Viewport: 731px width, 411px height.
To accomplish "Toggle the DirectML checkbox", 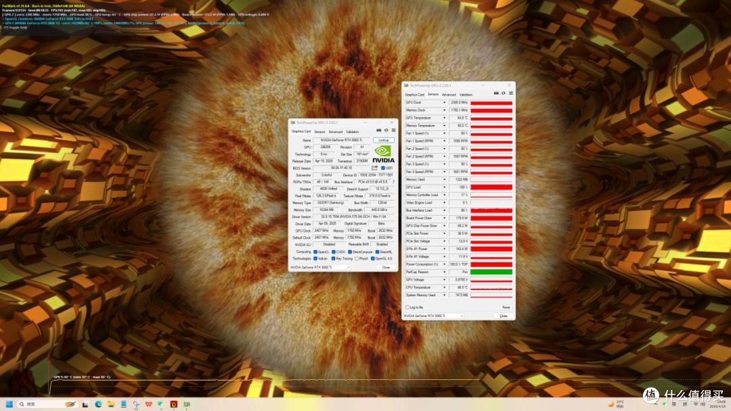I will [x=377, y=252].
